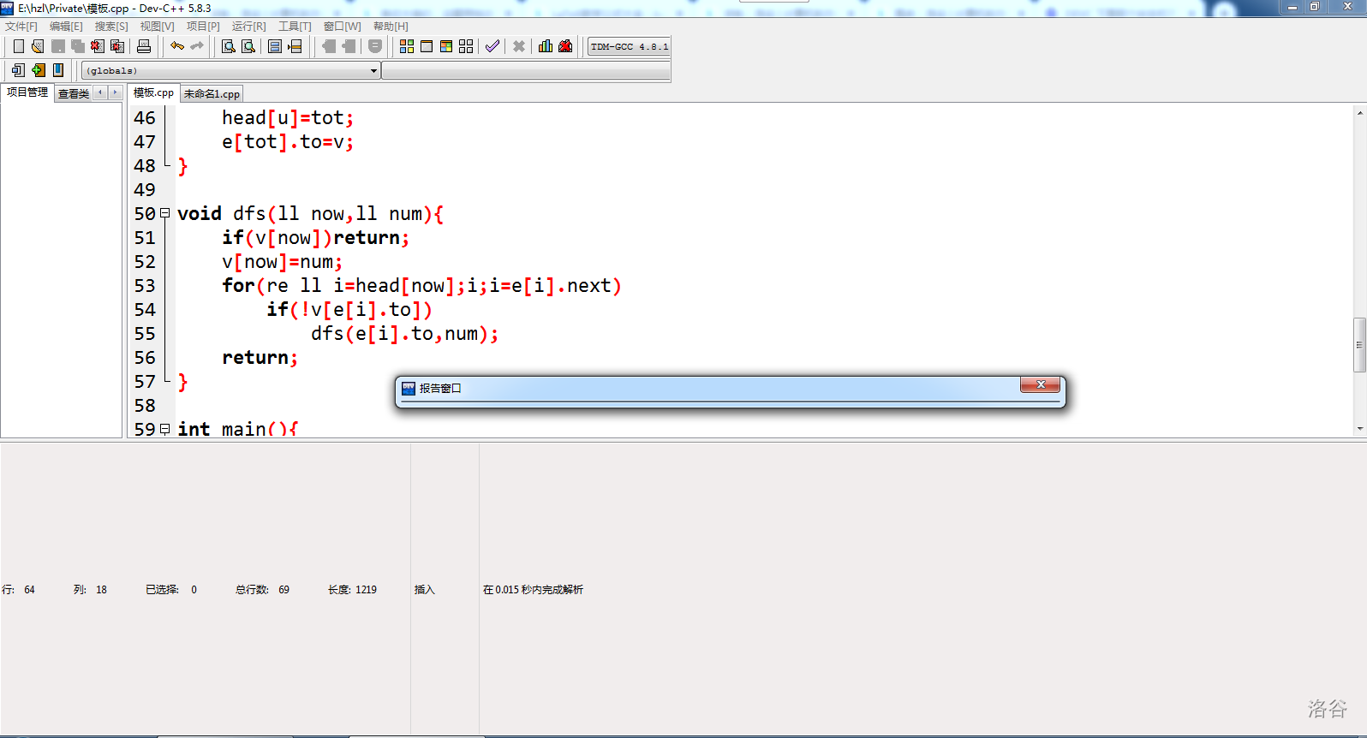Viewport: 1367px width, 738px height.
Task: Close the 报告窗口 dialog
Action: tap(1040, 385)
